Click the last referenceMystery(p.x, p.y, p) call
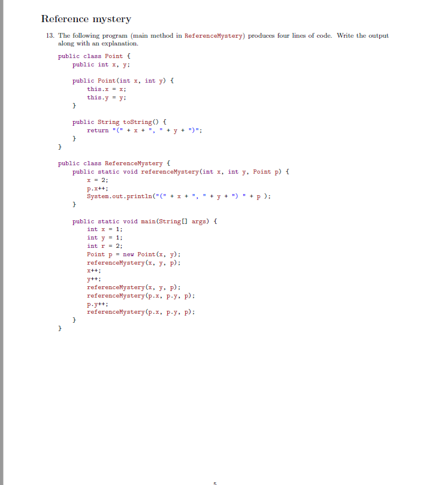426x485 pixels. coord(141,312)
